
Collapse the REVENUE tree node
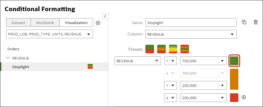point(8,58)
